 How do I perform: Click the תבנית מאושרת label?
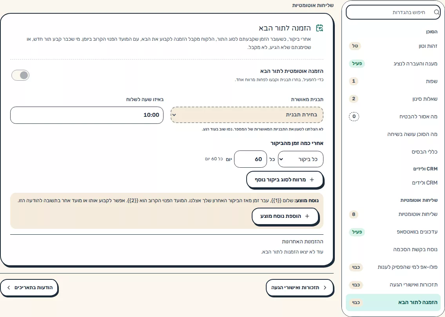tap(307, 99)
